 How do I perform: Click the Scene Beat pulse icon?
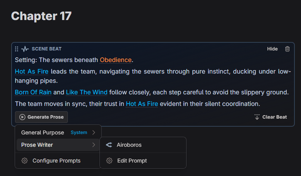pyautogui.click(x=25, y=49)
